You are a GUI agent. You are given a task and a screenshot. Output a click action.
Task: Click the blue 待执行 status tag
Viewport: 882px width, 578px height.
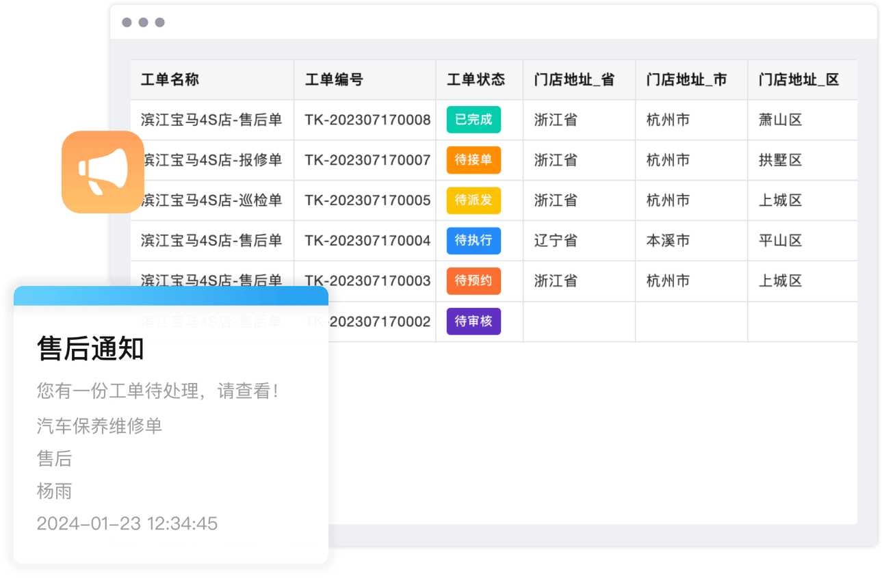point(474,241)
